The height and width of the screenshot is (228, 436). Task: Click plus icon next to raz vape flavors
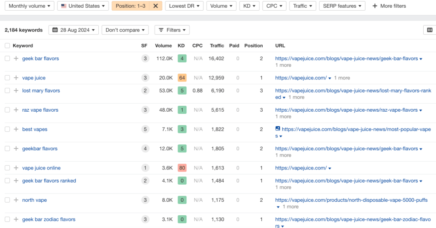(x=16, y=110)
